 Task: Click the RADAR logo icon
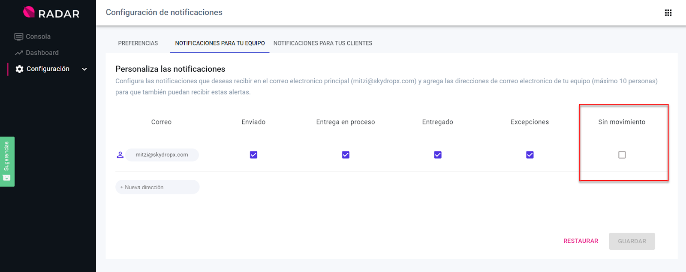29,12
